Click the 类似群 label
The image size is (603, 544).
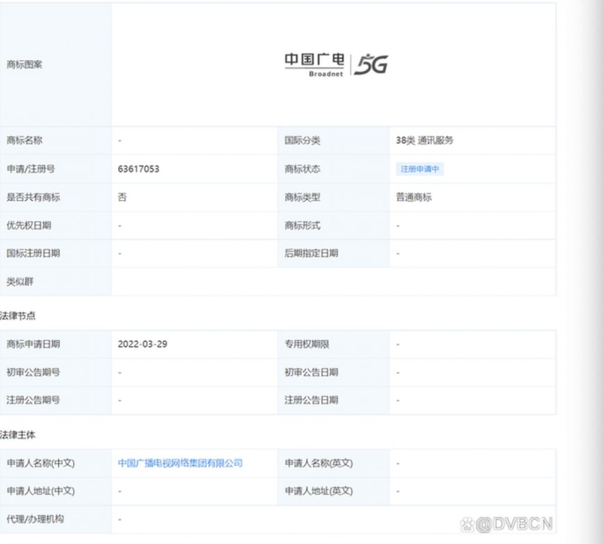coord(20,282)
